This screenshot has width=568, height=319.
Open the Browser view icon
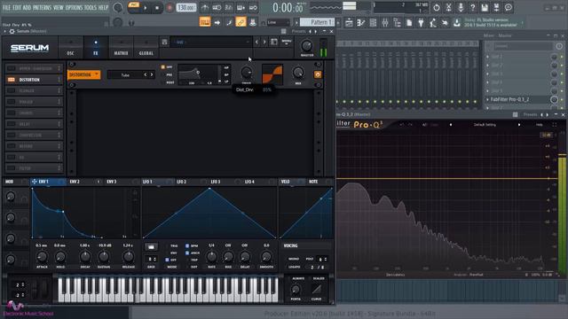(397, 23)
